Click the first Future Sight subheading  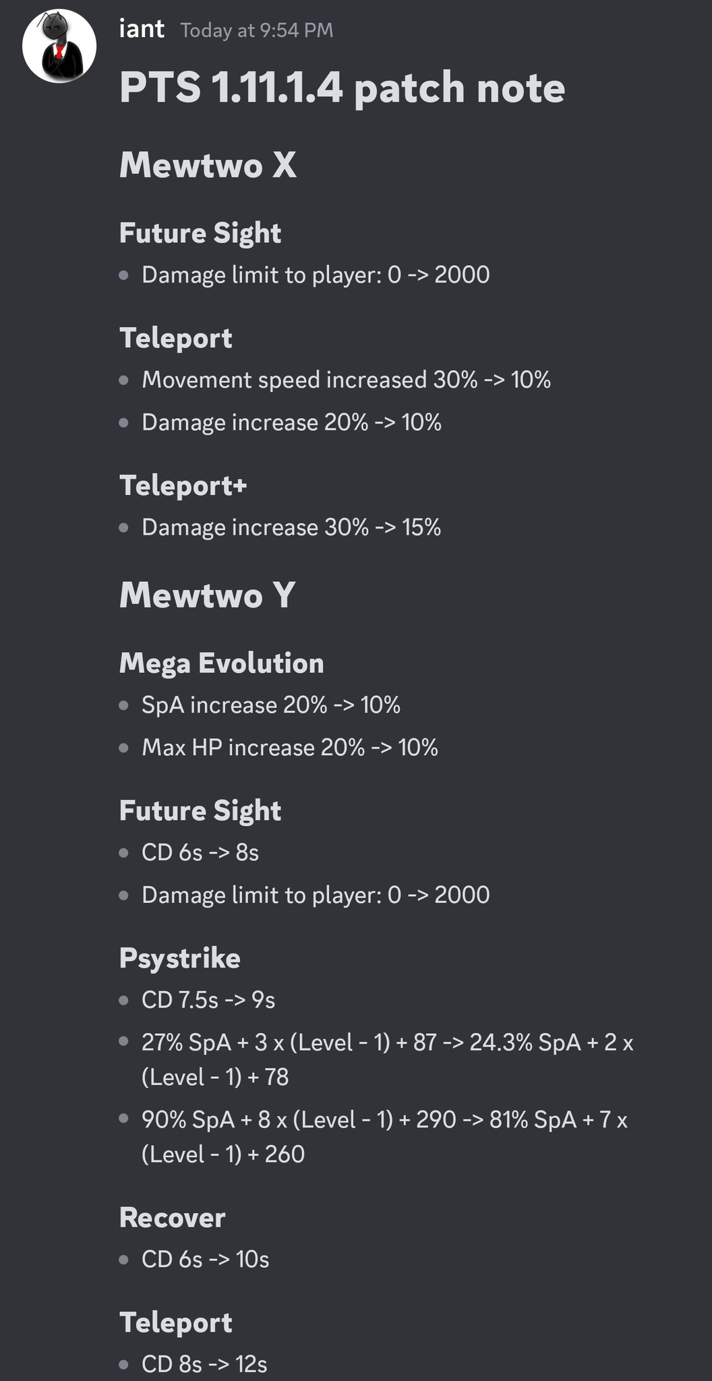coord(200,233)
